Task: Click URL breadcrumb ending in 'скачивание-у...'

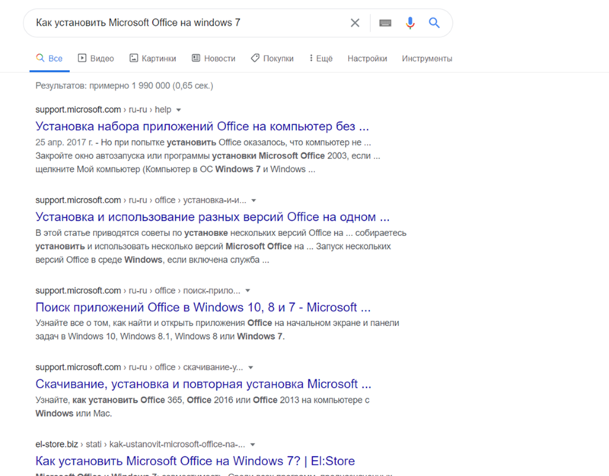Action: tap(139, 367)
